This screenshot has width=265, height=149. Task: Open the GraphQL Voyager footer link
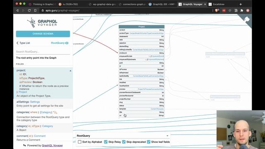pos(52,145)
